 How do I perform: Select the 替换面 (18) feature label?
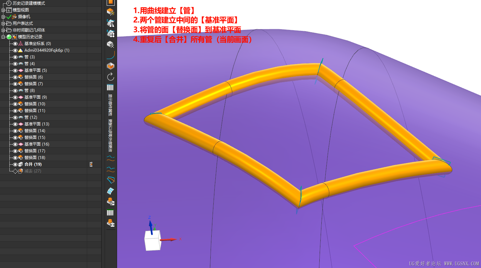[x=35, y=158]
